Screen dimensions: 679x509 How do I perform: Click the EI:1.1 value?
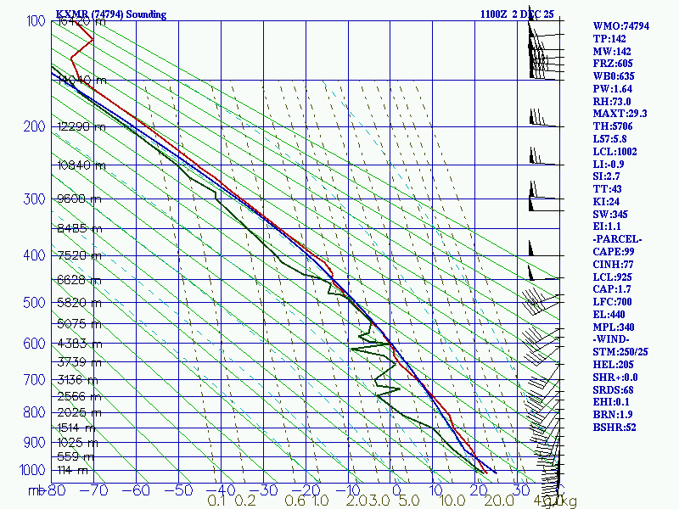coord(607,227)
